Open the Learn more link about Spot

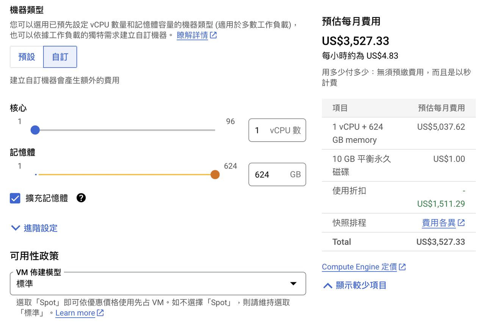[75, 313]
